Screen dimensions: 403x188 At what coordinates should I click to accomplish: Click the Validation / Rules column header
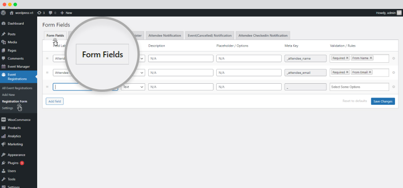[343, 46]
